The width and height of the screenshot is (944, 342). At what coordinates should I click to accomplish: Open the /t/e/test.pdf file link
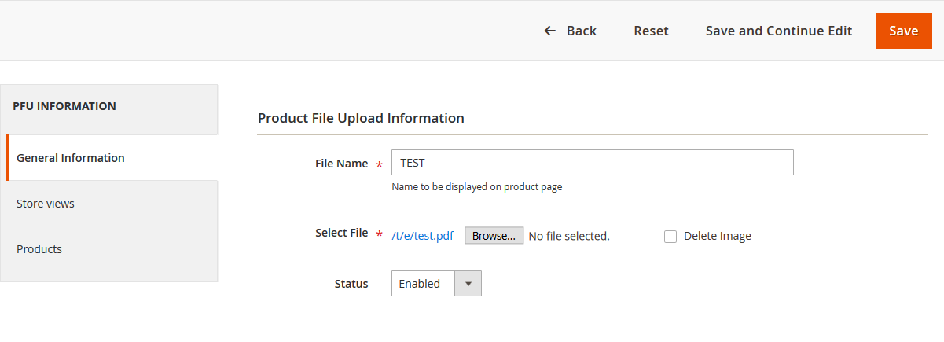(x=422, y=236)
